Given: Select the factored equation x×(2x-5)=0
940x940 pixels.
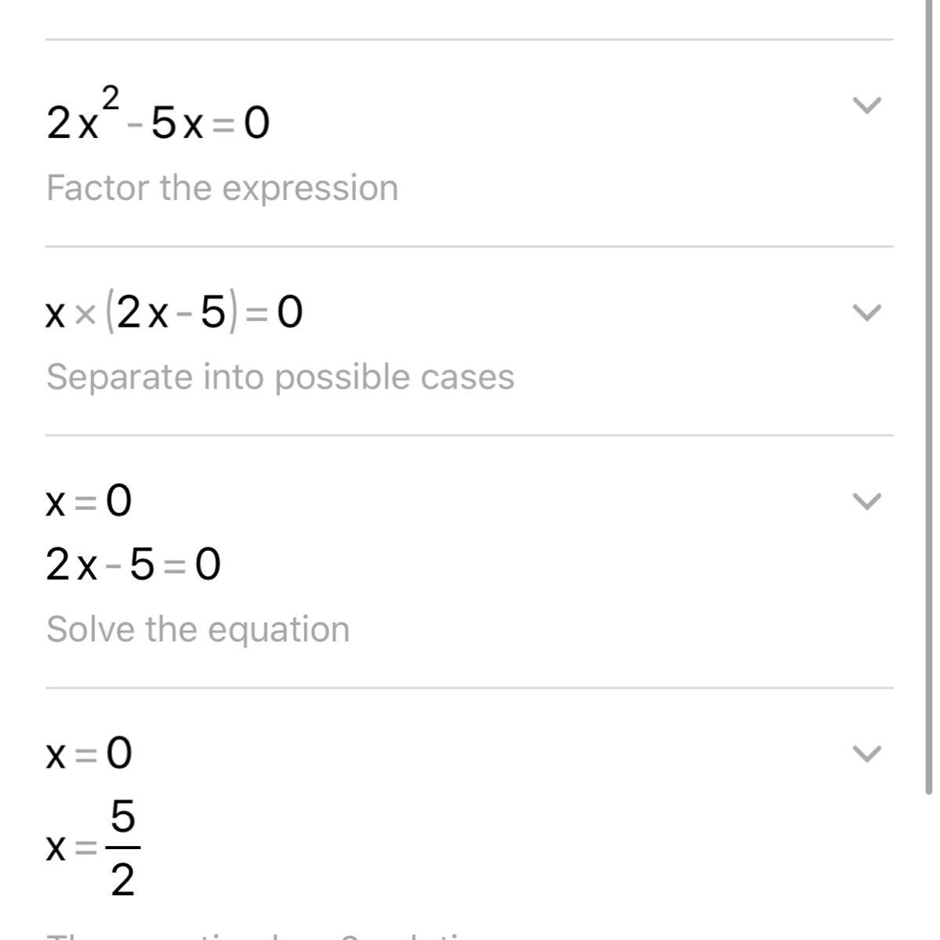Looking at the screenshot, I should click(174, 313).
